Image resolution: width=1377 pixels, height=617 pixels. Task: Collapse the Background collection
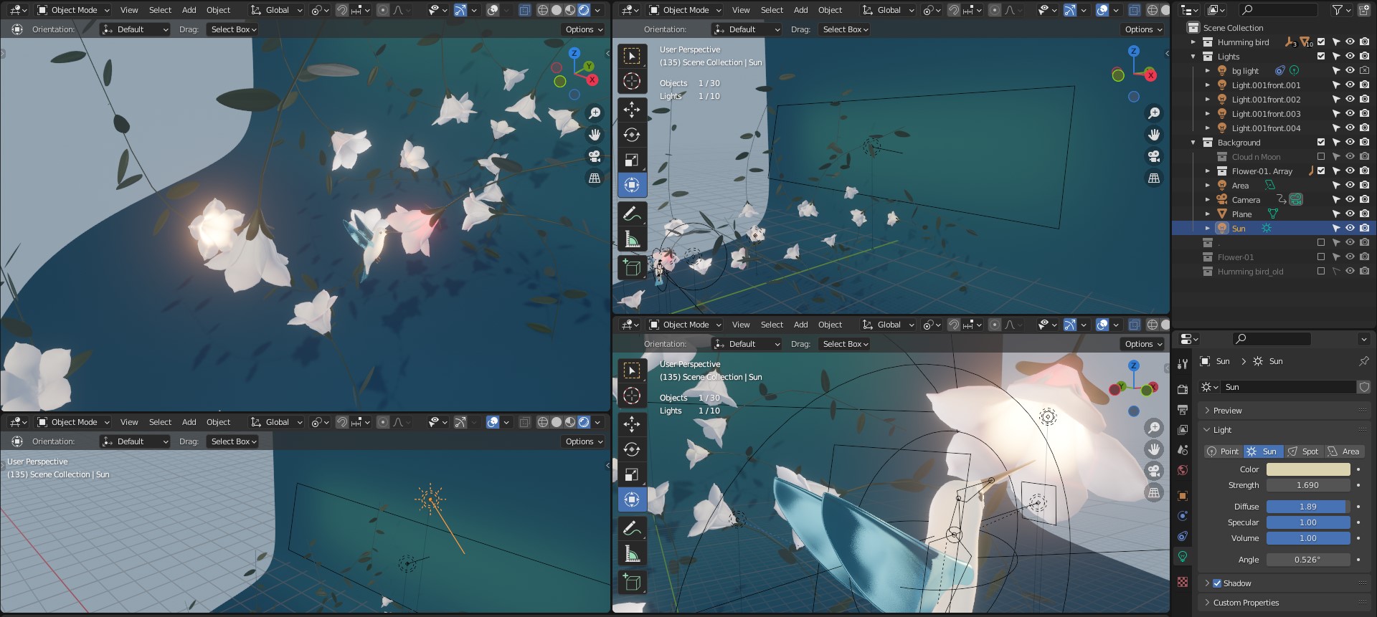(1193, 142)
